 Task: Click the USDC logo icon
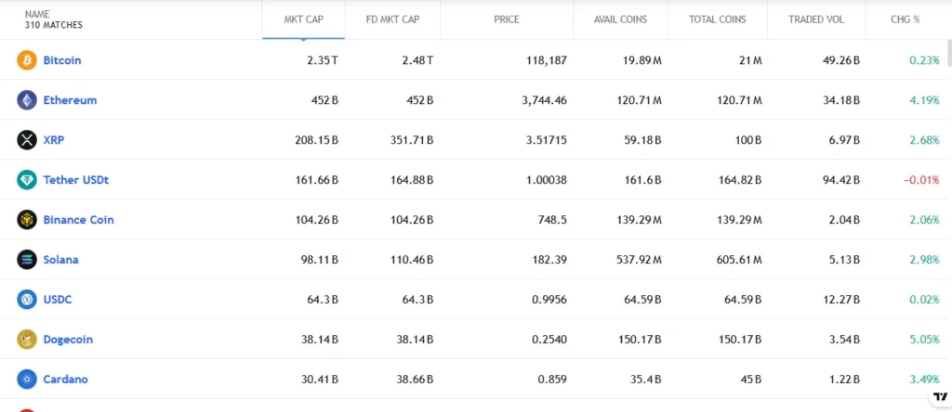pyautogui.click(x=27, y=300)
